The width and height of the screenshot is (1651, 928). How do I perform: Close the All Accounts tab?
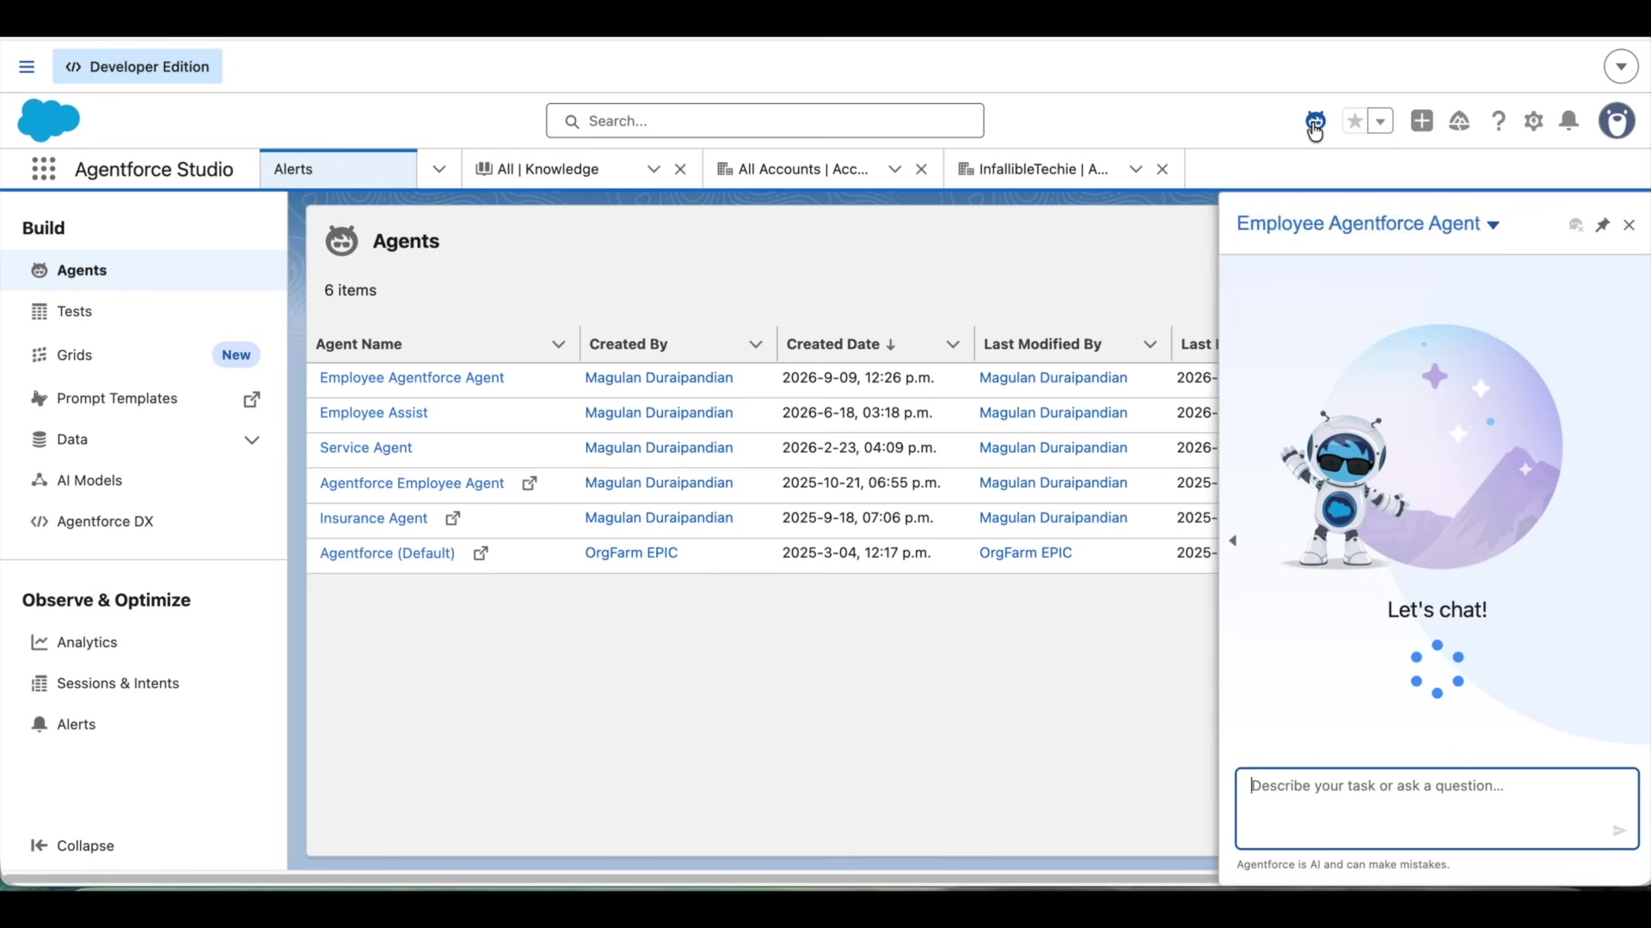[x=922, y=169]
